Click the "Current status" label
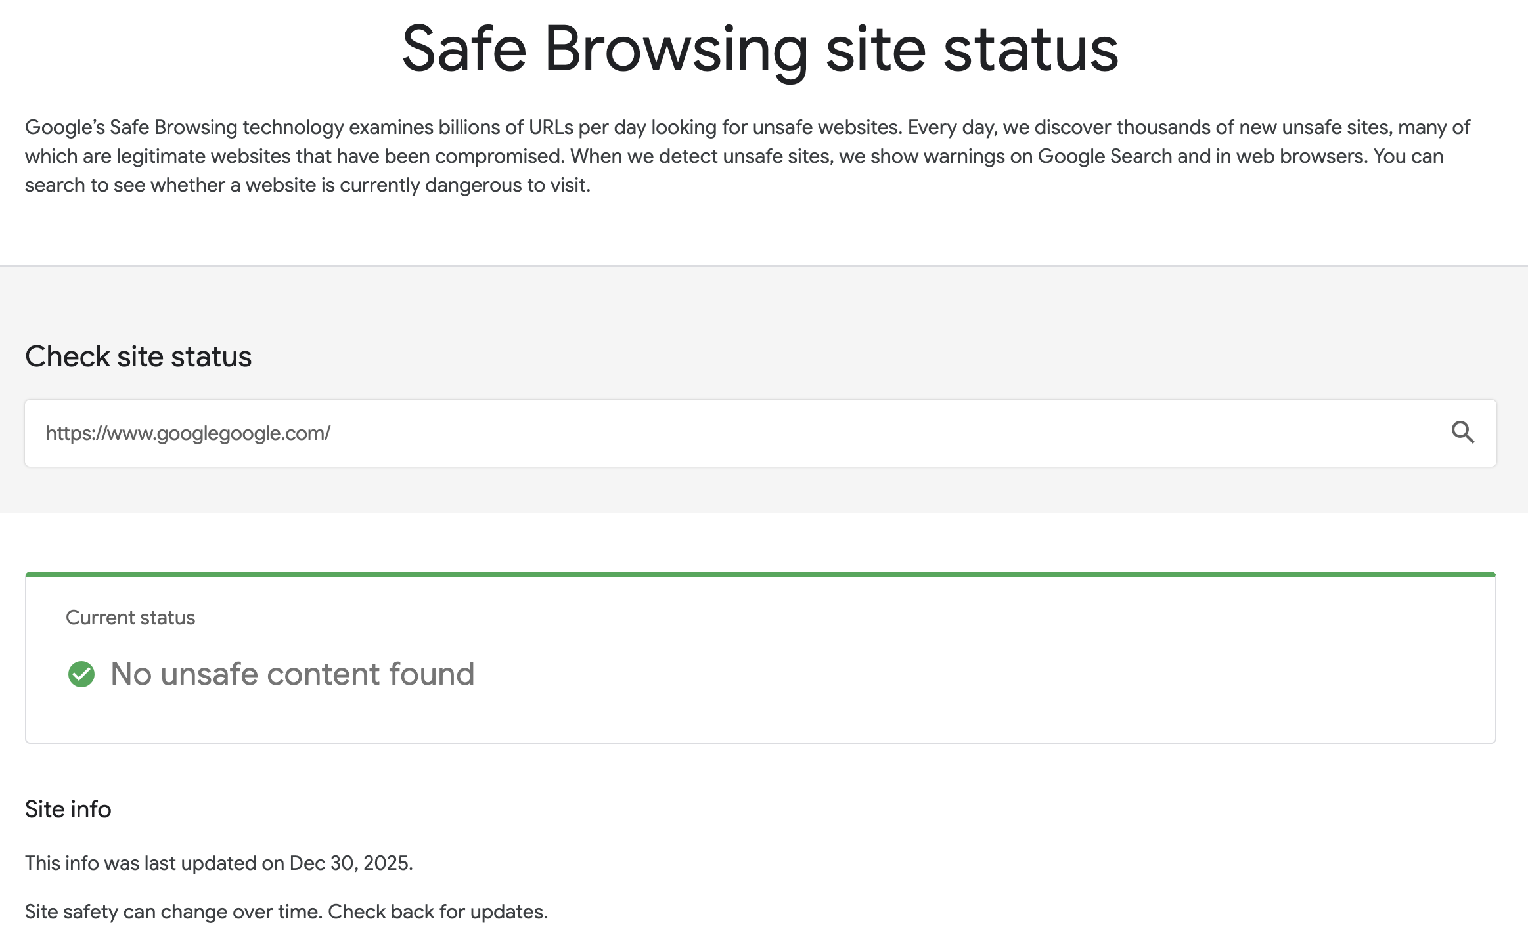The image size is (1528, 948). click(x=130, y=618)
